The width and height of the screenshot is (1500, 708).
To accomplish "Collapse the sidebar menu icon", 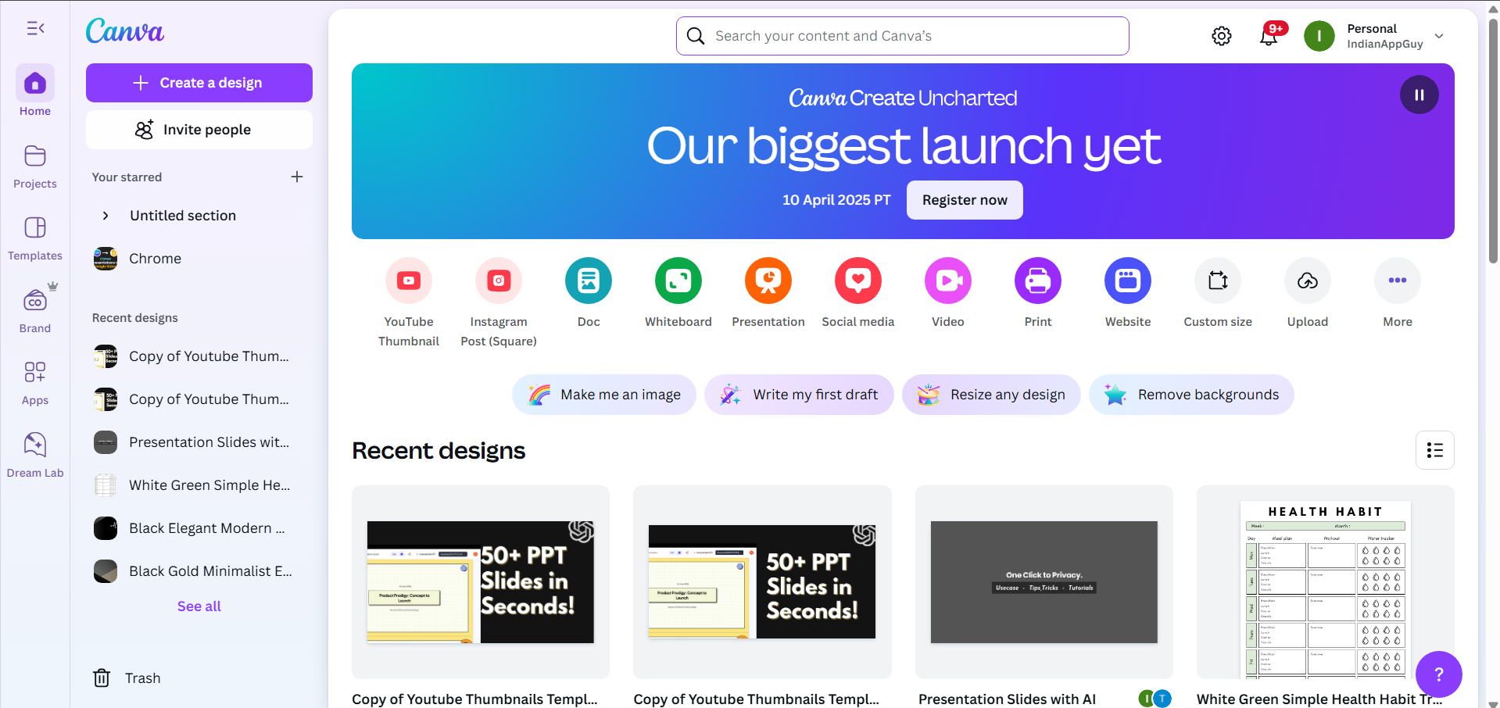I will 35,29.
